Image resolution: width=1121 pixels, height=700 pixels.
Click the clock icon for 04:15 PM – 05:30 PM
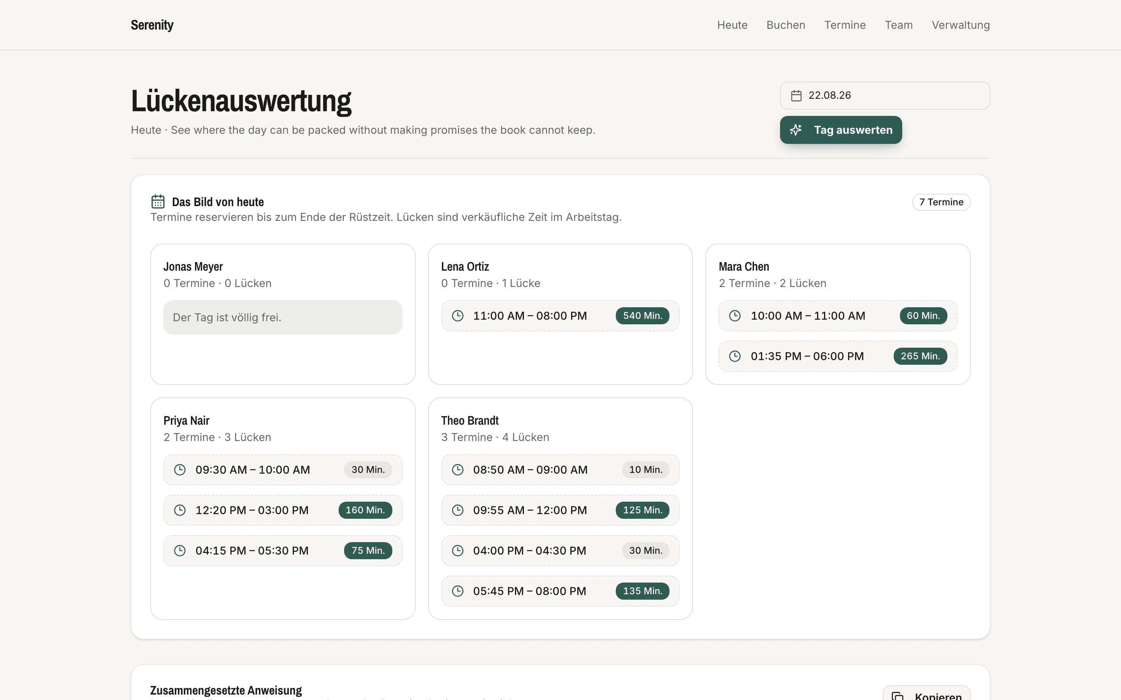[x=180, y=550]
